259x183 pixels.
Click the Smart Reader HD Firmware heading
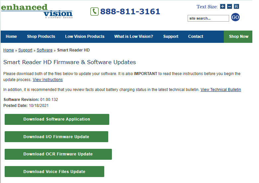point(69,62)
